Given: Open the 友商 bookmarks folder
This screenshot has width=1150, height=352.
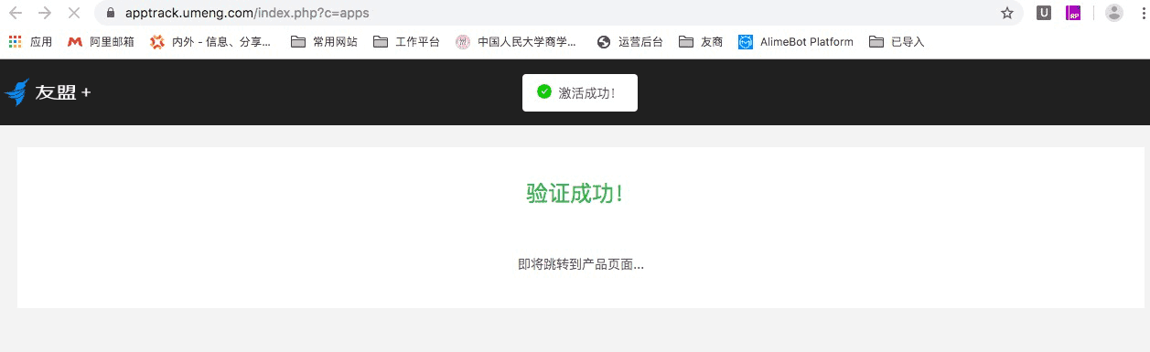Looking at the screenshot, I should (x=701, y=42).
